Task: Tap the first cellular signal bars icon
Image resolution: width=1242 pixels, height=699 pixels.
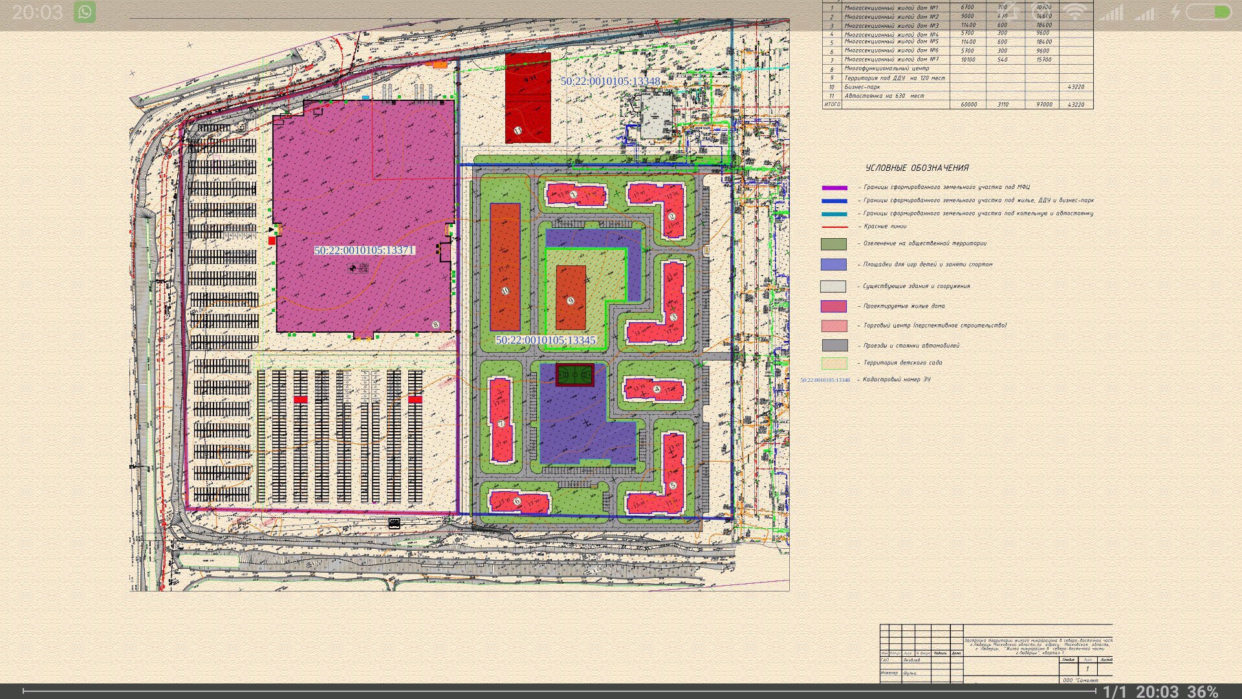Action: [1112, 13]
